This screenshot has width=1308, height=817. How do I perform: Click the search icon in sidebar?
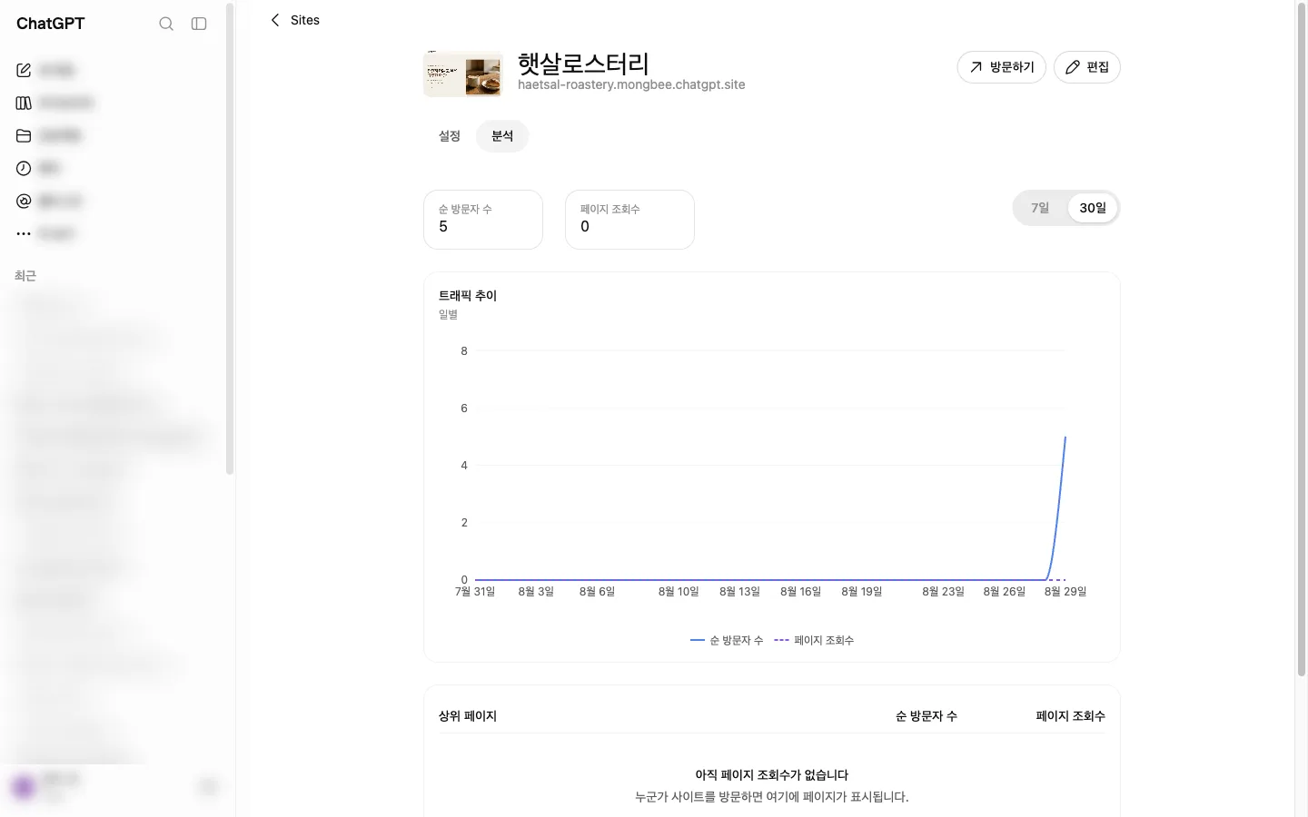(166, 24)
